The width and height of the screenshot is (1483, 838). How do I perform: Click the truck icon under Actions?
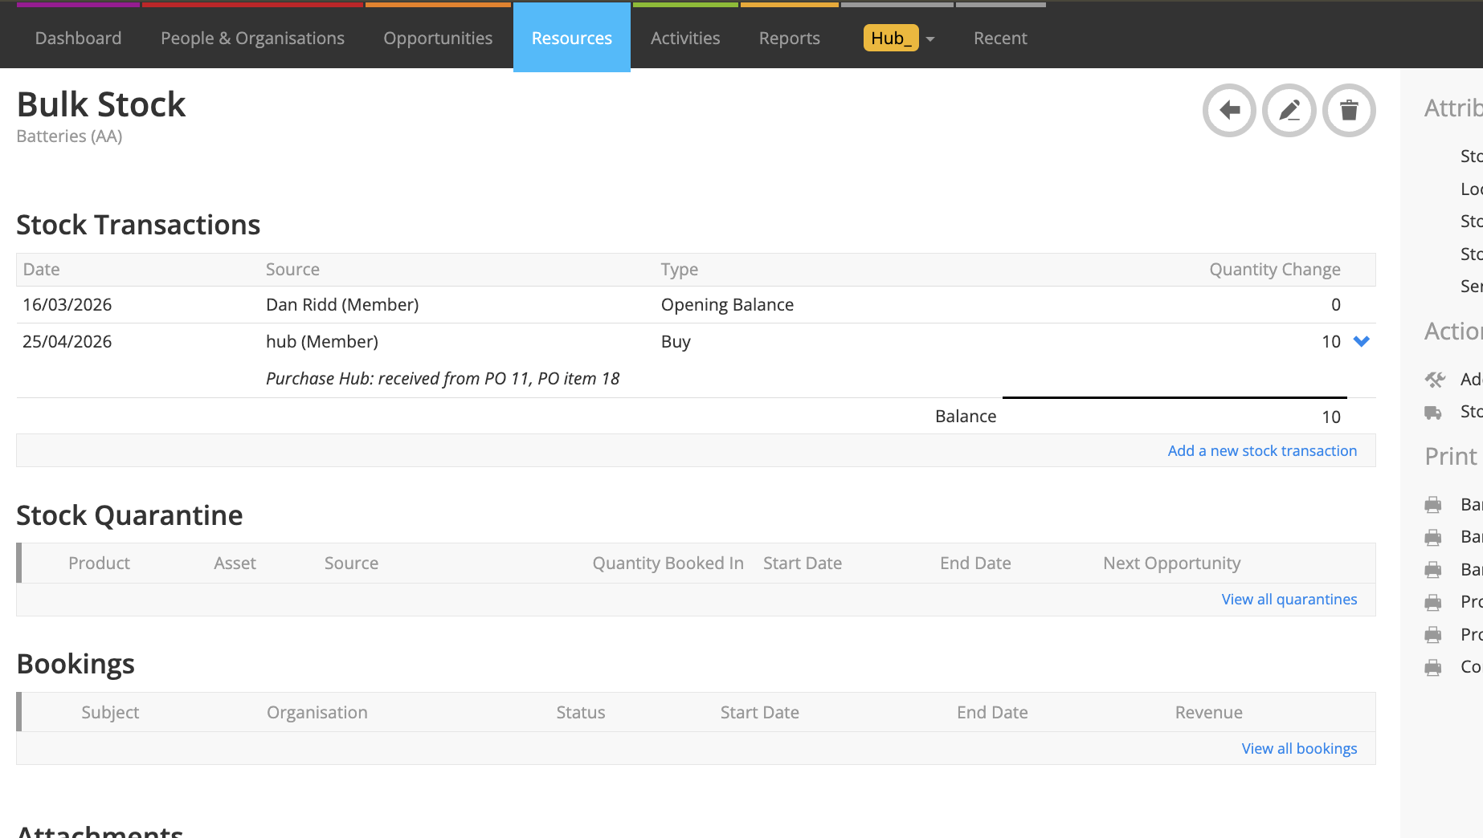click(1433, 412)
